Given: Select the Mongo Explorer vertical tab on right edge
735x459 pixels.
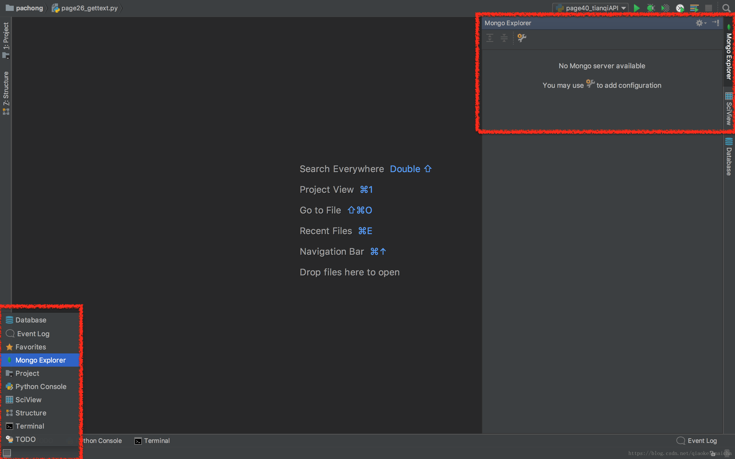Looking at the screenshot, I should [x=729, y=52].
